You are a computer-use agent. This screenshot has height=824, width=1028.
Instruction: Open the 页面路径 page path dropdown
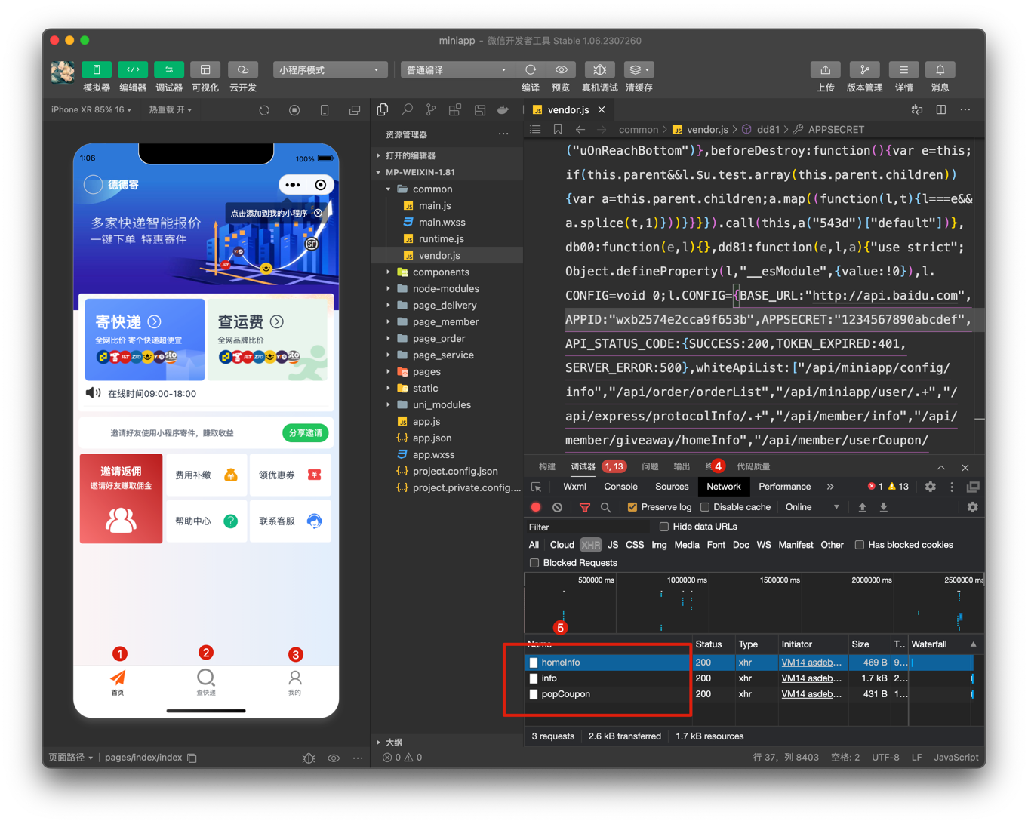71,758
